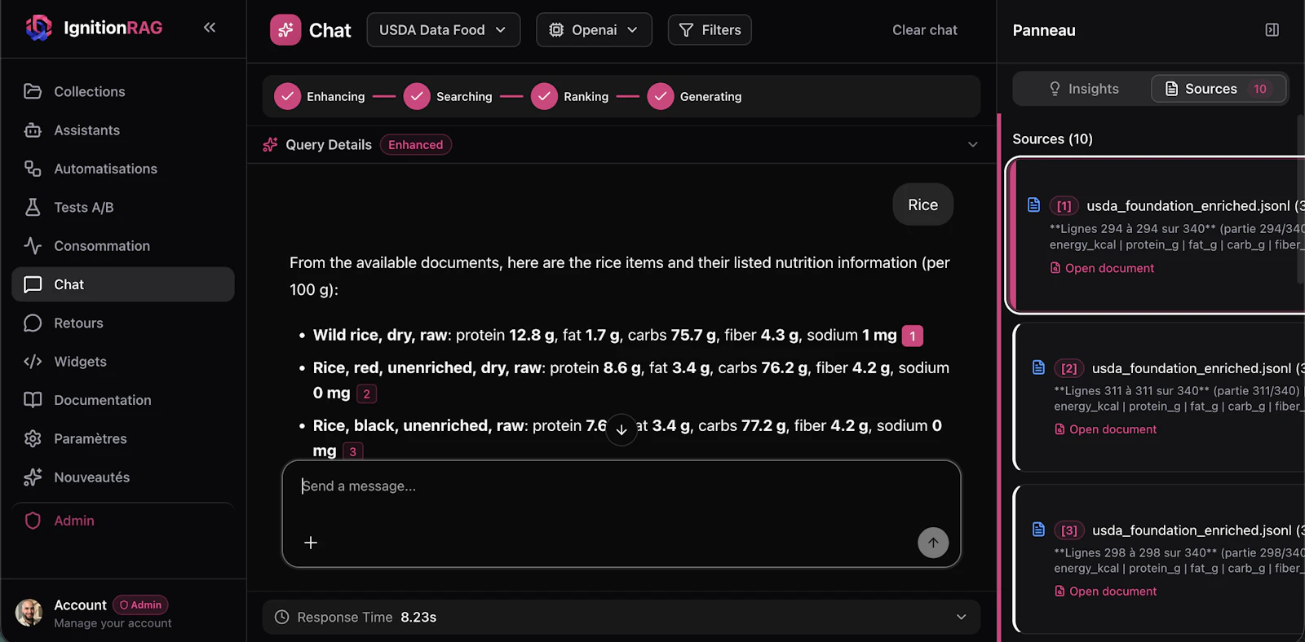Click the account avatar photo

pyautogui.click(x=29, y=613)
